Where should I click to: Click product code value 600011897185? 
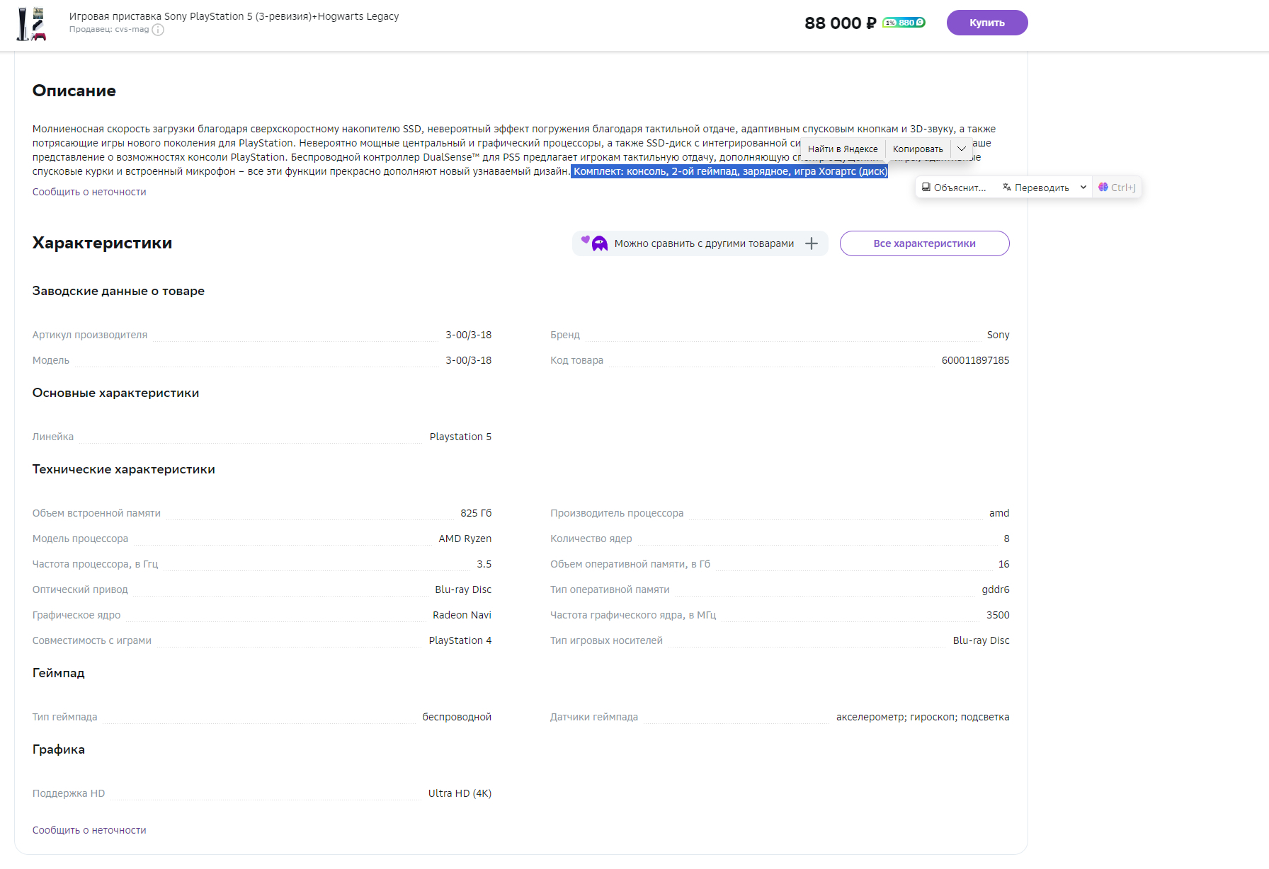[975, 360]
